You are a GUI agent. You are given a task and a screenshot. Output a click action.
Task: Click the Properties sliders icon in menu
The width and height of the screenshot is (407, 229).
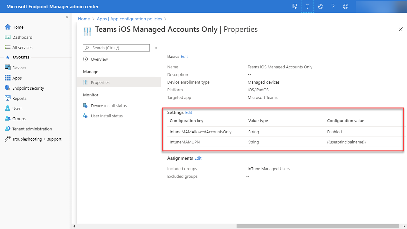(85, 82)
